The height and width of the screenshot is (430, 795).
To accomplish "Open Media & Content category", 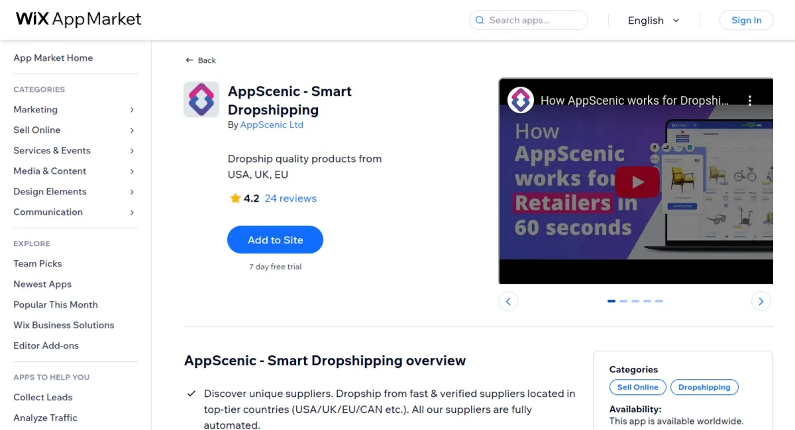I will click(x=50, y=171).
